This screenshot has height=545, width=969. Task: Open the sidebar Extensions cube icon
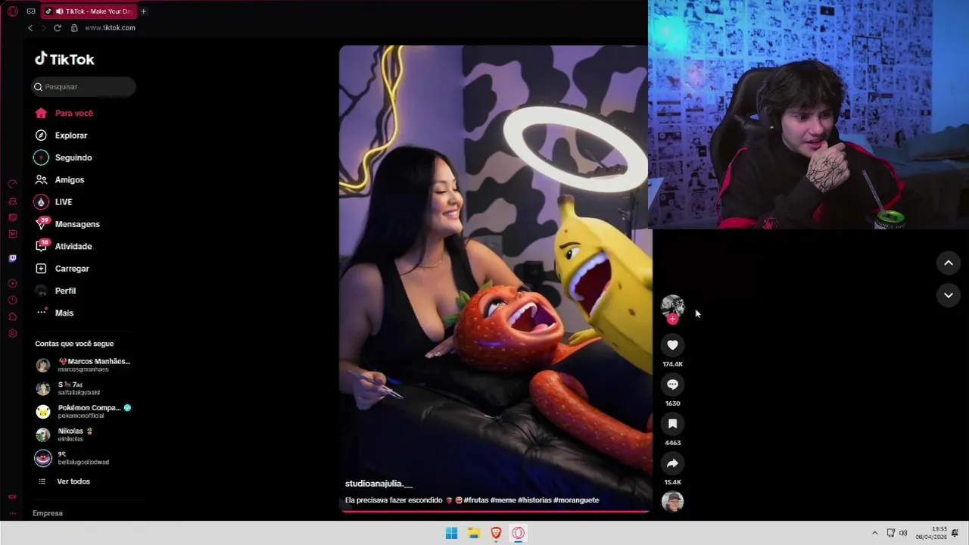pyautogui.click(x=12, y=317)
